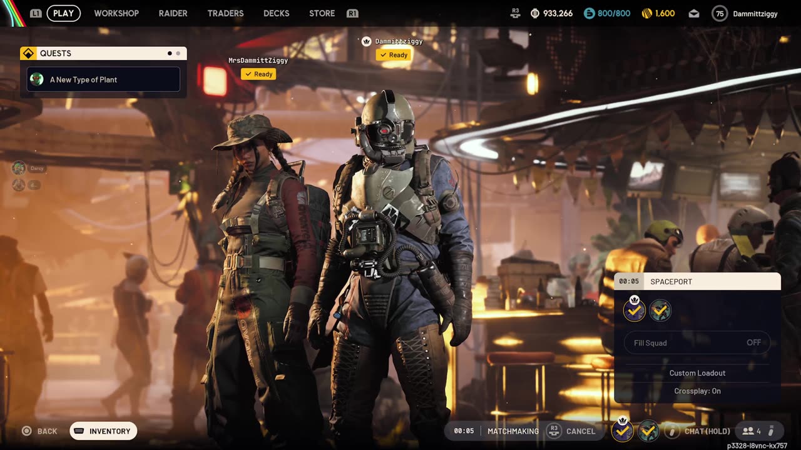Click the R3 stick icon in top bar
801x450 pixels.
[x=515, y=13]
